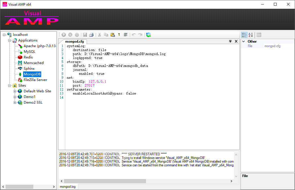Click the Paste clipboard icon
This screenshot has width=295, height=190.
113,35
